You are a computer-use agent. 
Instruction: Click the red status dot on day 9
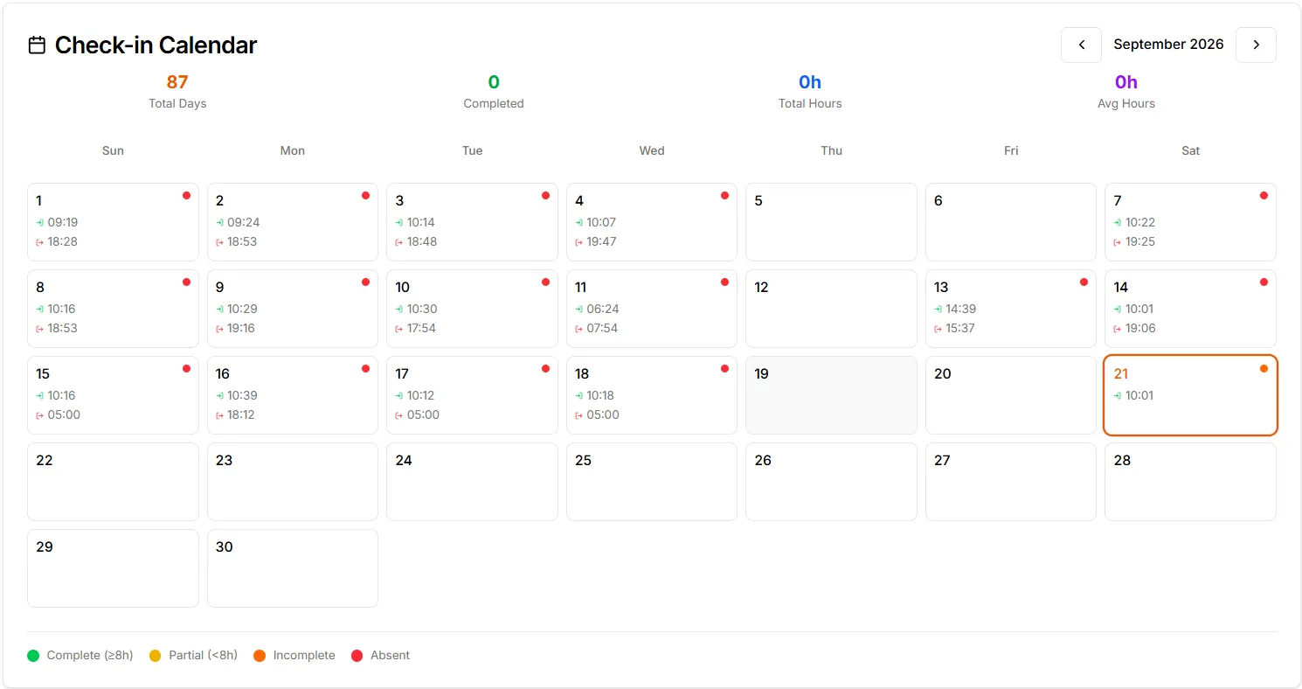click(365, 282)
